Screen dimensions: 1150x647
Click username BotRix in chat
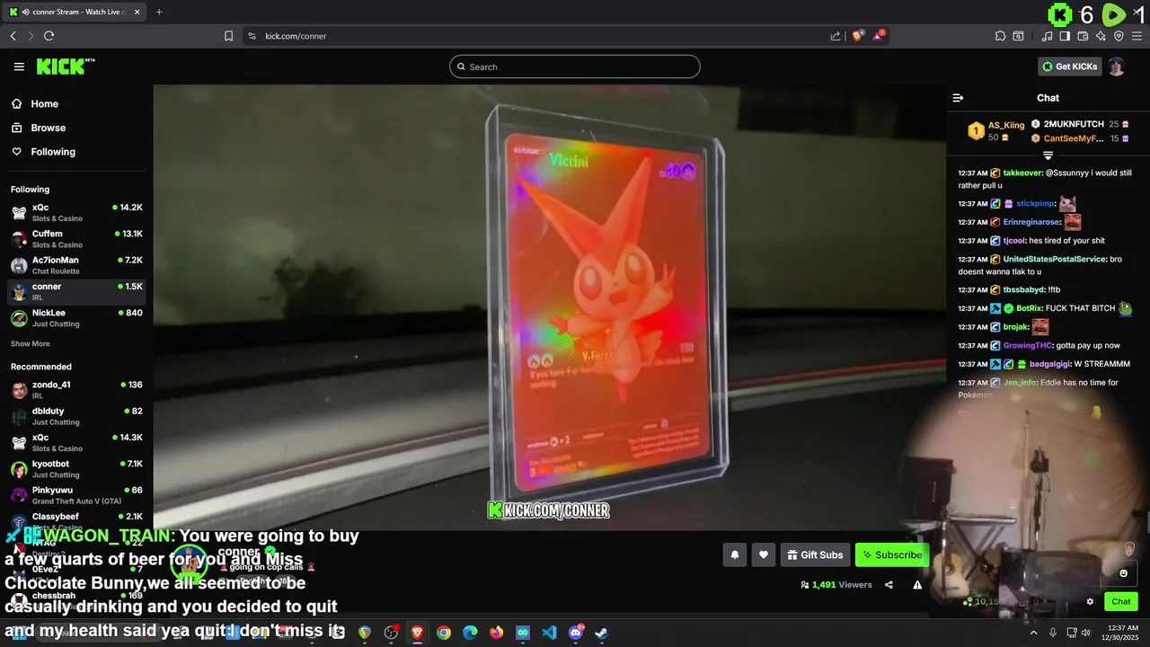[1028, 308]
